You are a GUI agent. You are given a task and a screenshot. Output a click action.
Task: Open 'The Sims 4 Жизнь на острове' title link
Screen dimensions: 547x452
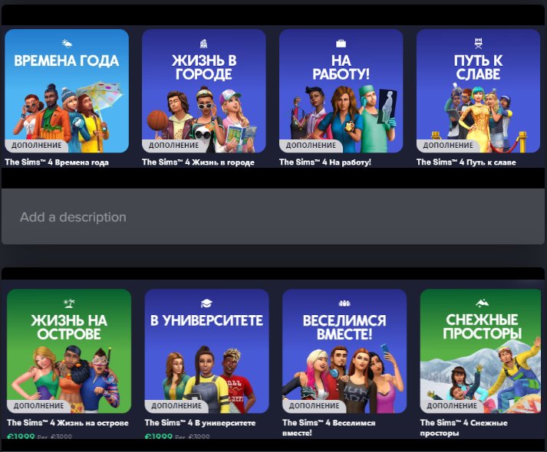click(x=68, y=423)
